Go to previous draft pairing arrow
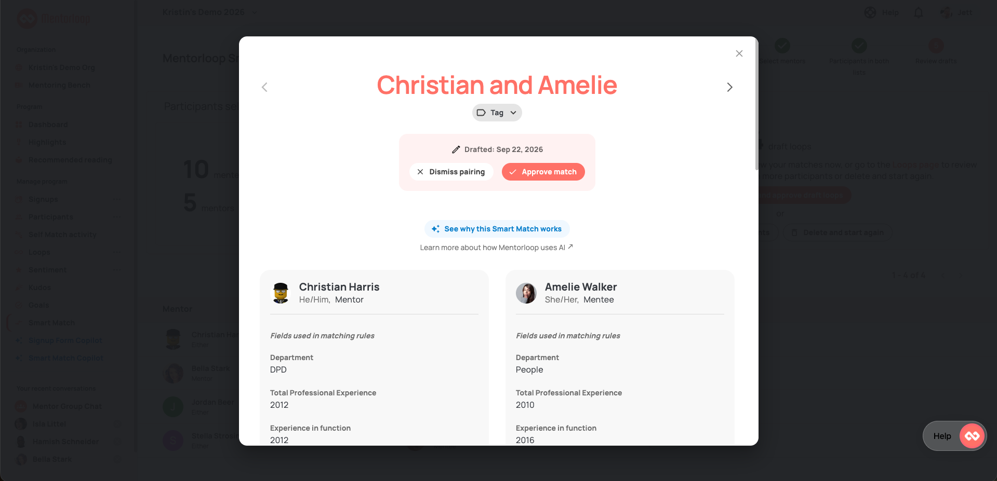The height and width of the screenshot is (481, 997). click(264, 87)
